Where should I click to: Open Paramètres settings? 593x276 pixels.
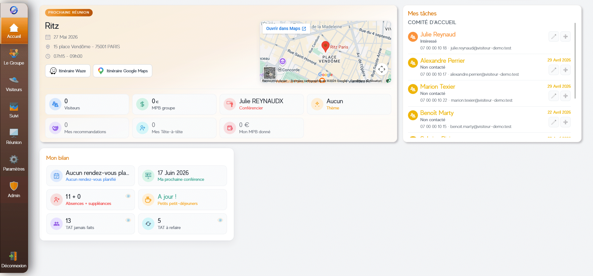pos(14,163)
